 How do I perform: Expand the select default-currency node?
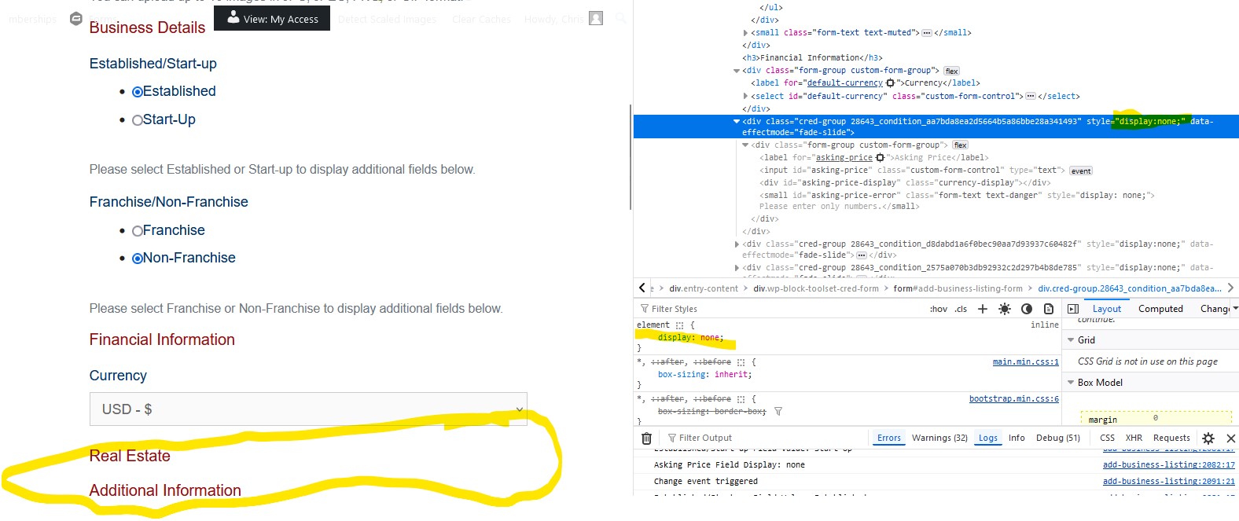tap(745, 96)
